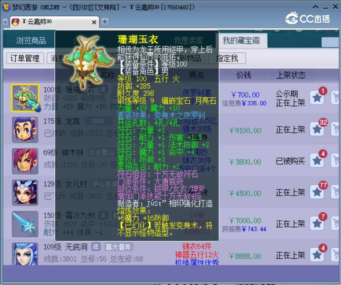Favorite the ￥4500.00 女儿村 listing star
Image resolution: width=341 pixels, height=285 pixels.
(317, 192)
